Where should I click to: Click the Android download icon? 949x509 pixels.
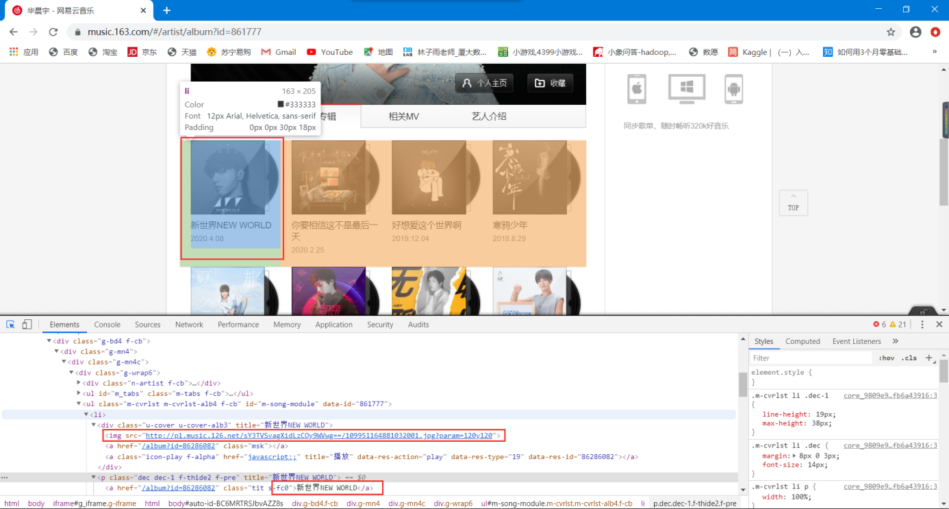pyautogui.click(x=734, y=89)
